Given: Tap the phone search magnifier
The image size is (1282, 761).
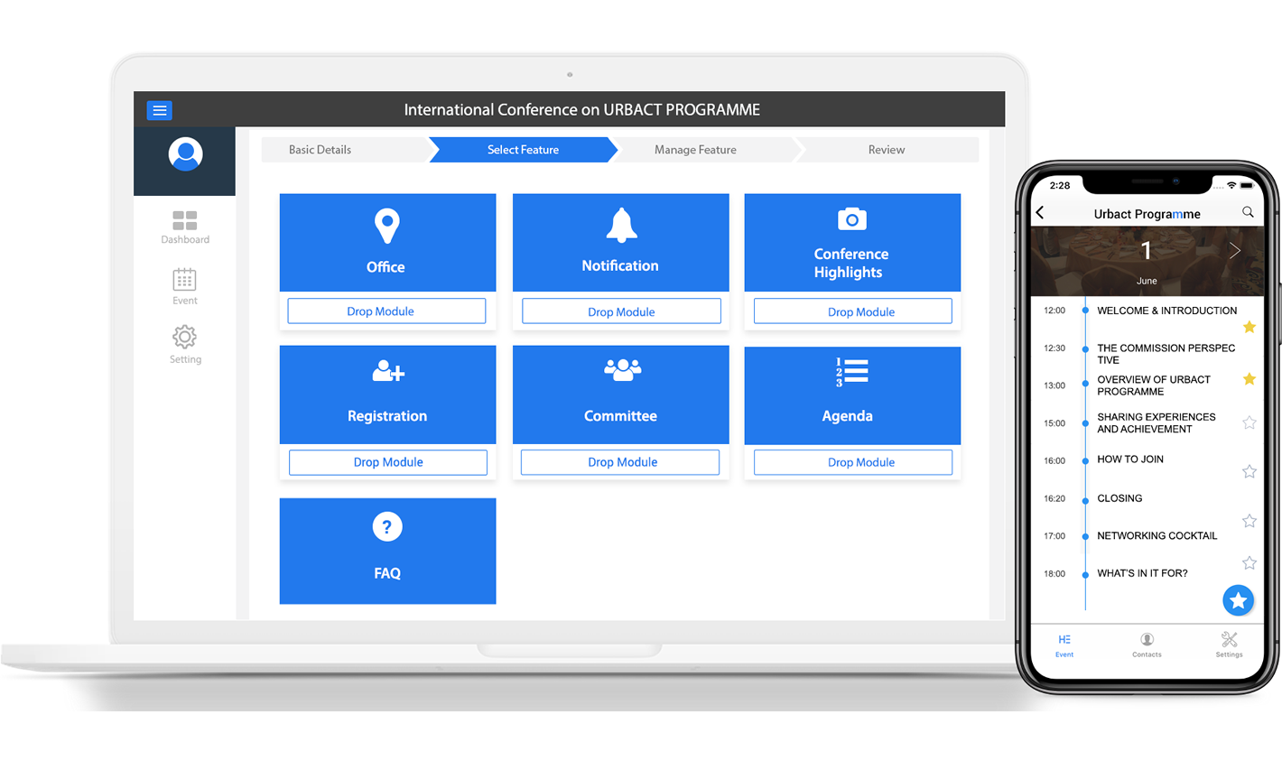Looking at the screenshot, I should 1248,212.
